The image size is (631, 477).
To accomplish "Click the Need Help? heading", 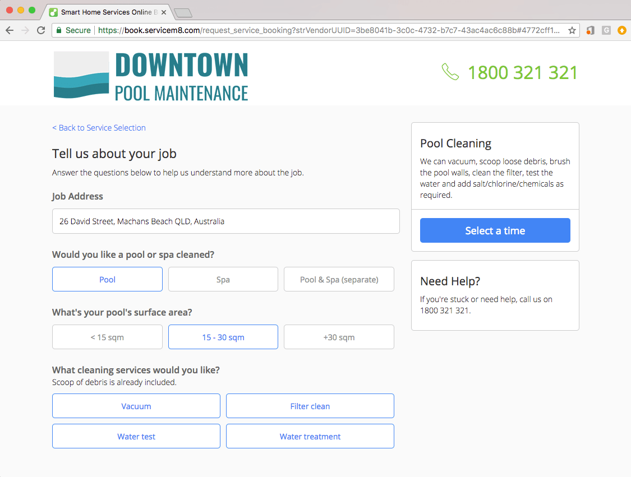I will pos(450,281).
